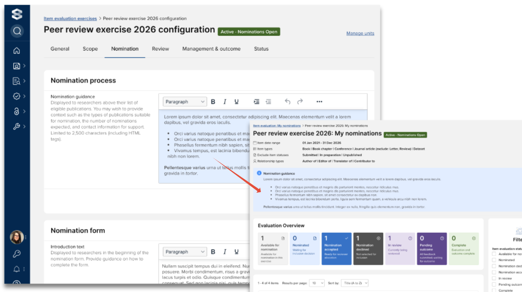Viewport: 522px width, 292px height.
Task: Select the Nomination accepted overview card
Action: 337,249
